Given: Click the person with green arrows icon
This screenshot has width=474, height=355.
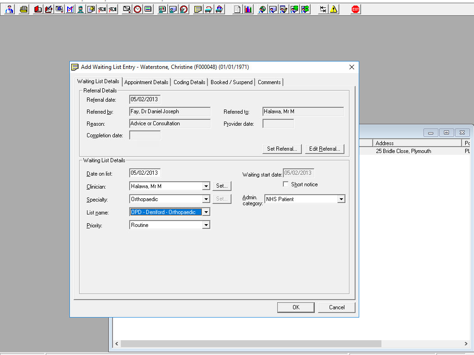Looking at the screenshot, I should click(x=305, y=9).
